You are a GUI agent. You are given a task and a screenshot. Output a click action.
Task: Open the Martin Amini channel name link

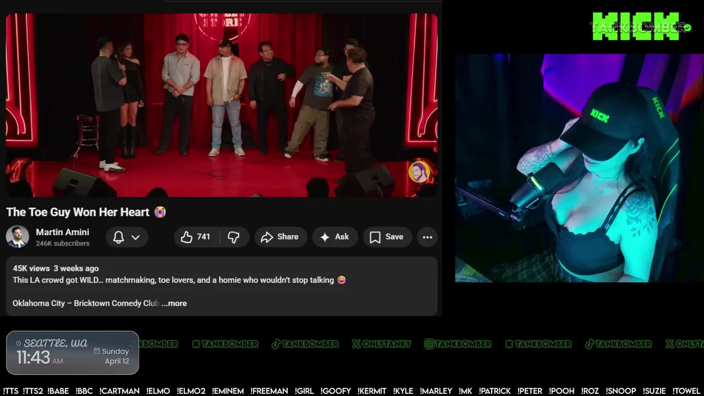point(62,232)
